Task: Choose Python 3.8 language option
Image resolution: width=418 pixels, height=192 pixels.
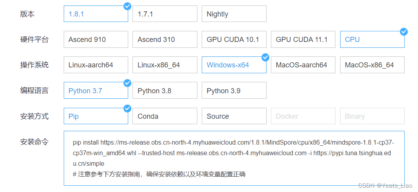Action: pos(165,91)
